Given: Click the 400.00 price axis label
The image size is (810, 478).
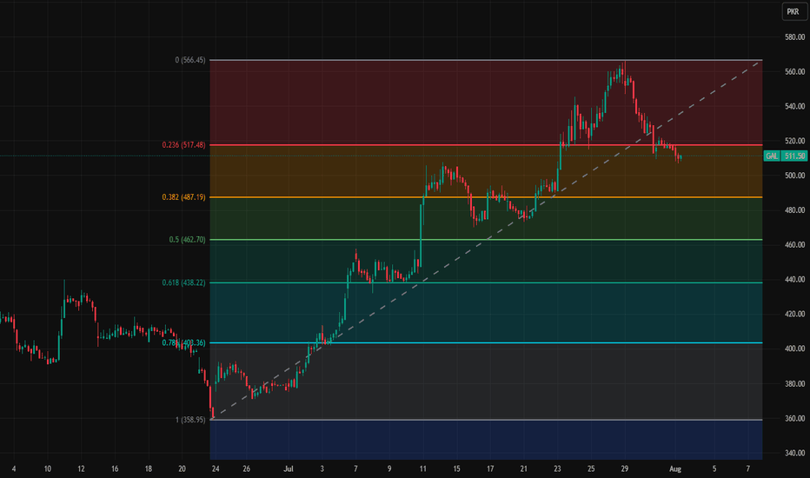Looking at the screenshot, I should (x=794, y=349).
